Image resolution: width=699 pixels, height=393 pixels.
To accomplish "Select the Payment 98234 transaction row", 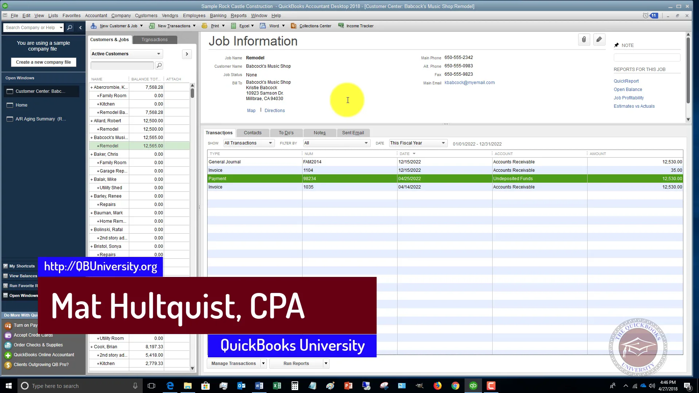I will click(445, 179).
